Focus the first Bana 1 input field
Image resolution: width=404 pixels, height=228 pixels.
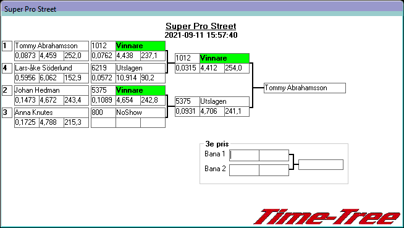[x=244, y=155]
